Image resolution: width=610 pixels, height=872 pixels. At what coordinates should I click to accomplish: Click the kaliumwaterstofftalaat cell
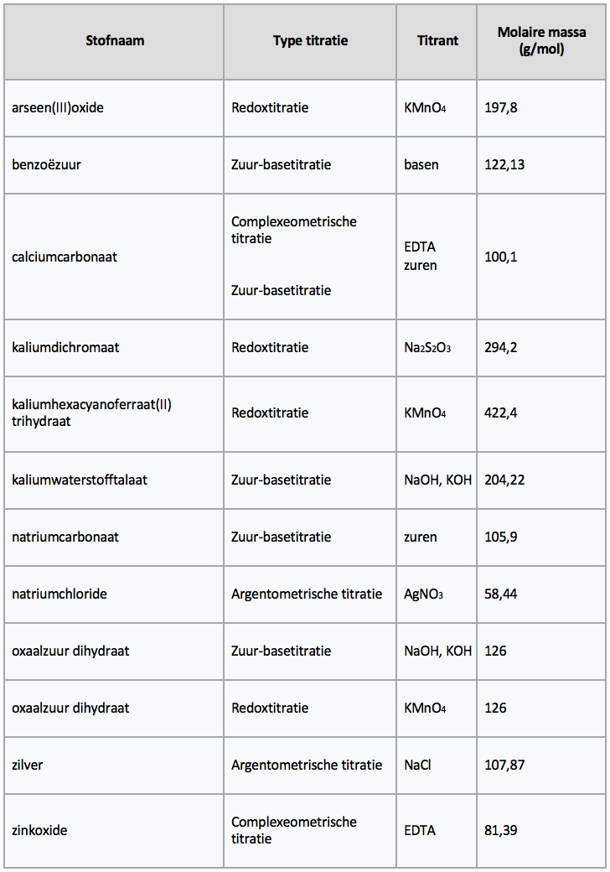click(x=80, y=480)
